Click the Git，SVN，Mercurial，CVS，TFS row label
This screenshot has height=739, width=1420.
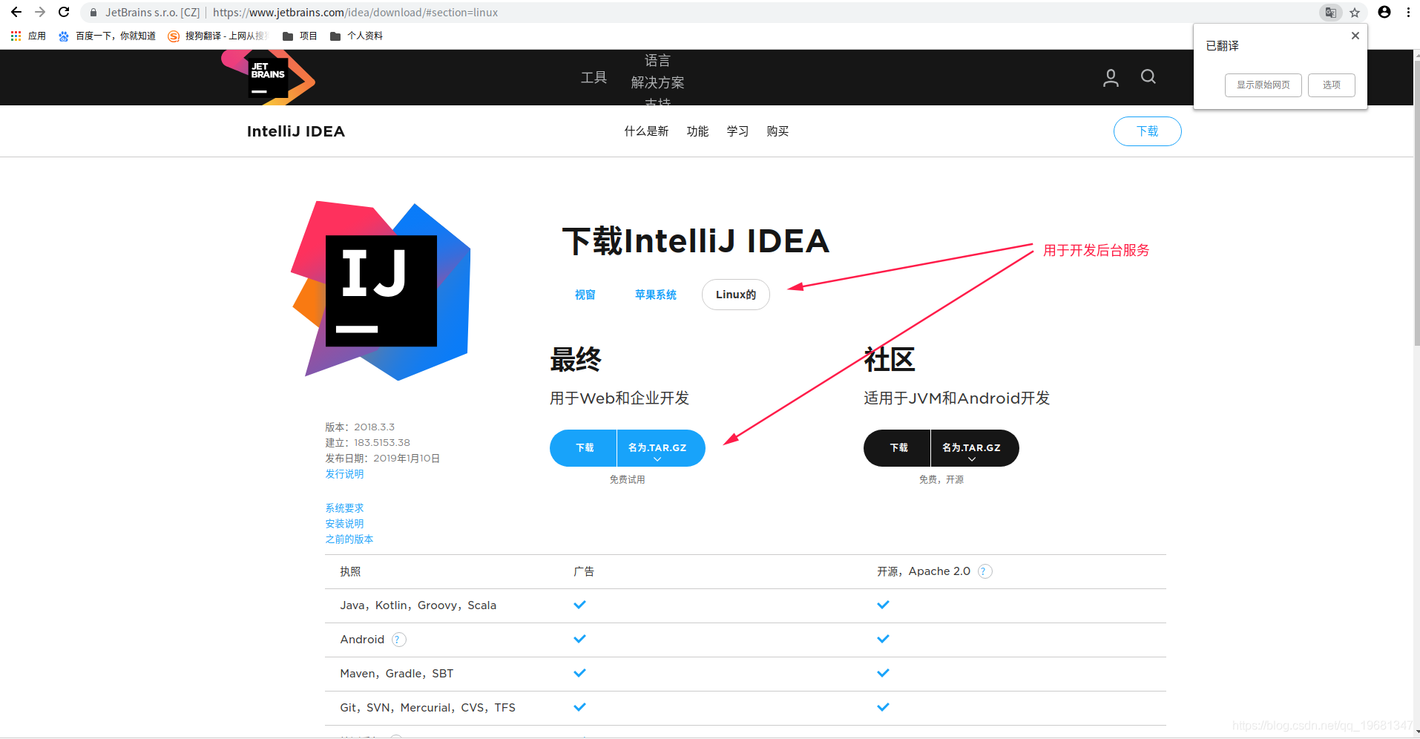(x=428, y=708)
